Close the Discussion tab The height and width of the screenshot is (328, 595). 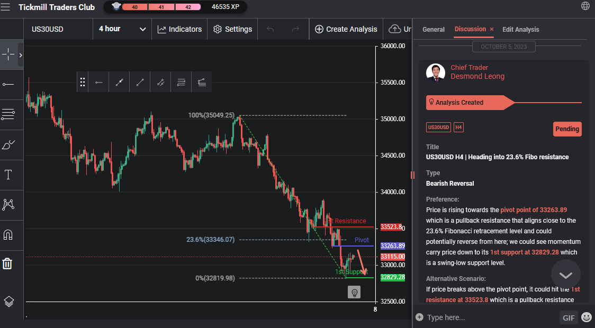[492, 29]
